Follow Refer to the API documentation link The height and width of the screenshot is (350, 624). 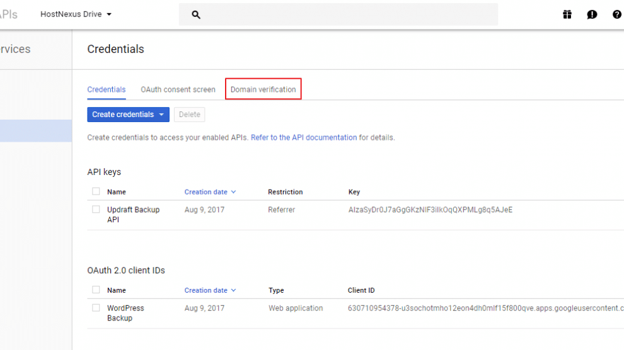(304, 137)
